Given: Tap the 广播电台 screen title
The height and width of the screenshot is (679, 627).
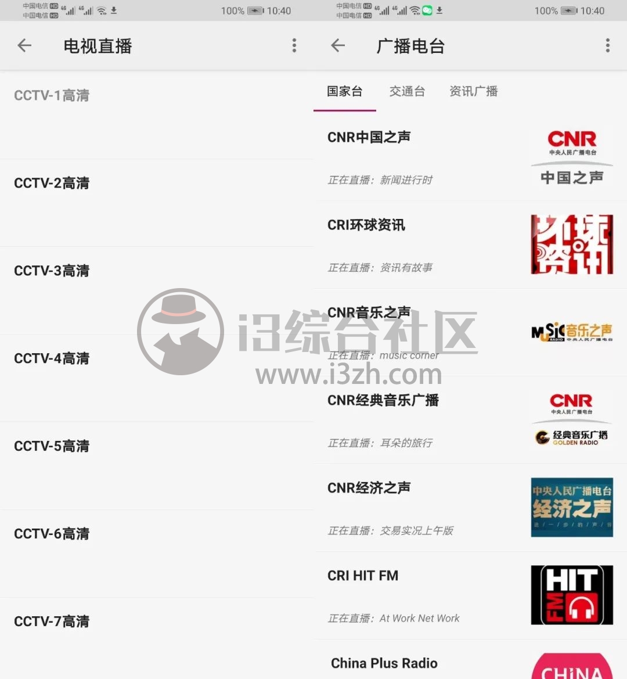Looking at the screenshot, I should click(410, 46).
